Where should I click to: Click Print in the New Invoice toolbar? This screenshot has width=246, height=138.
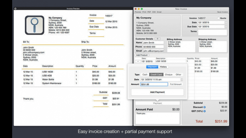pyautogui.click(x=144, y=12)
